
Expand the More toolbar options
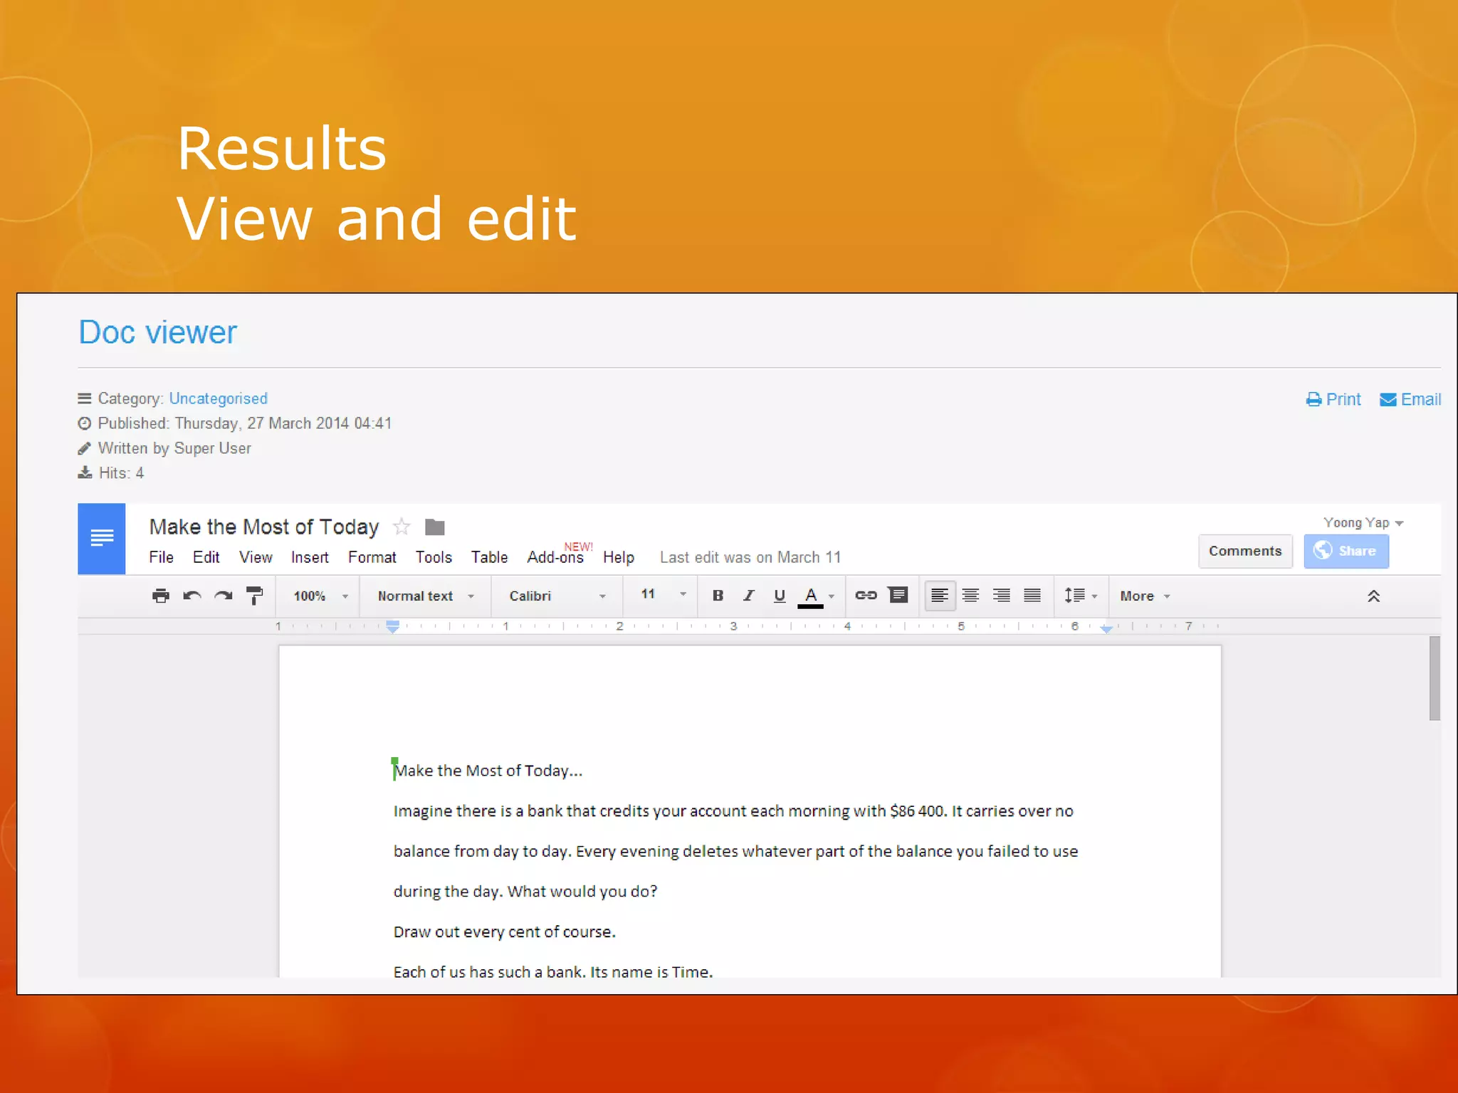click(x=1145, y=596)
